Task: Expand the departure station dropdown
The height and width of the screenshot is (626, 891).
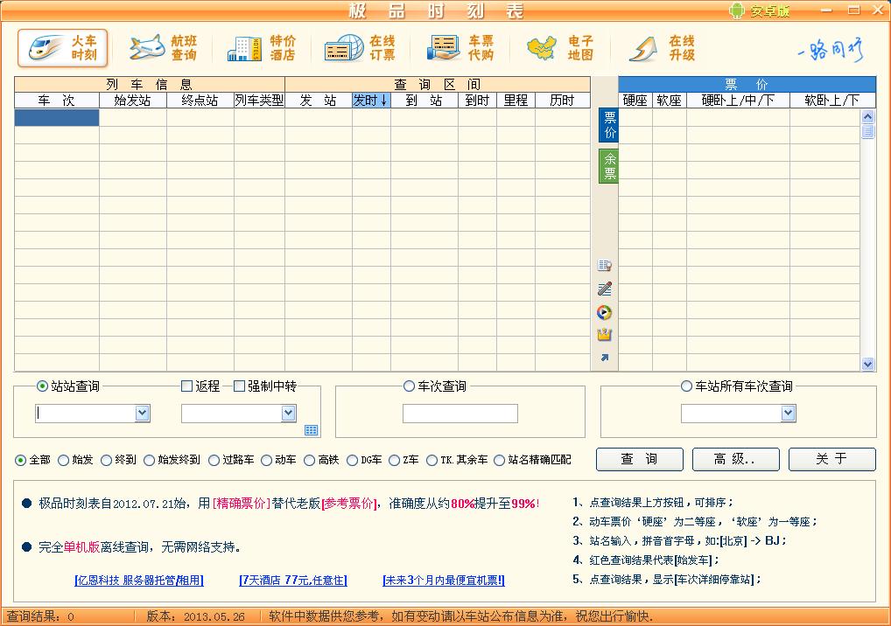Action: tap(143, 414)
